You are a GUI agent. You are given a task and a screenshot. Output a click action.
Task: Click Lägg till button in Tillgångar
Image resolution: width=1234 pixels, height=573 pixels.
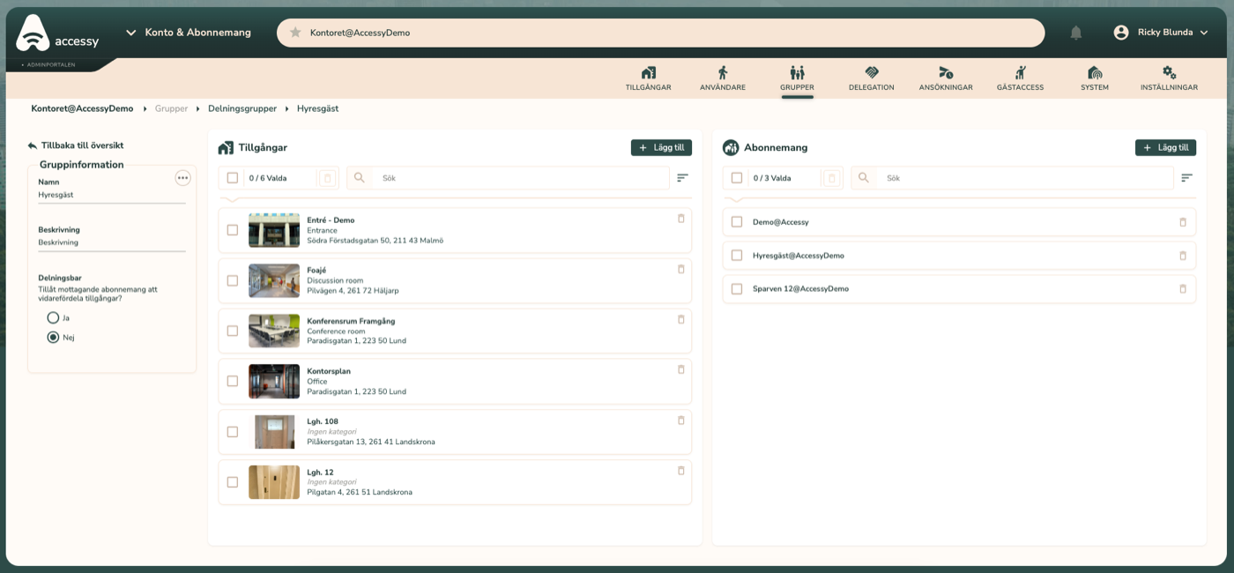pos(661,148)
